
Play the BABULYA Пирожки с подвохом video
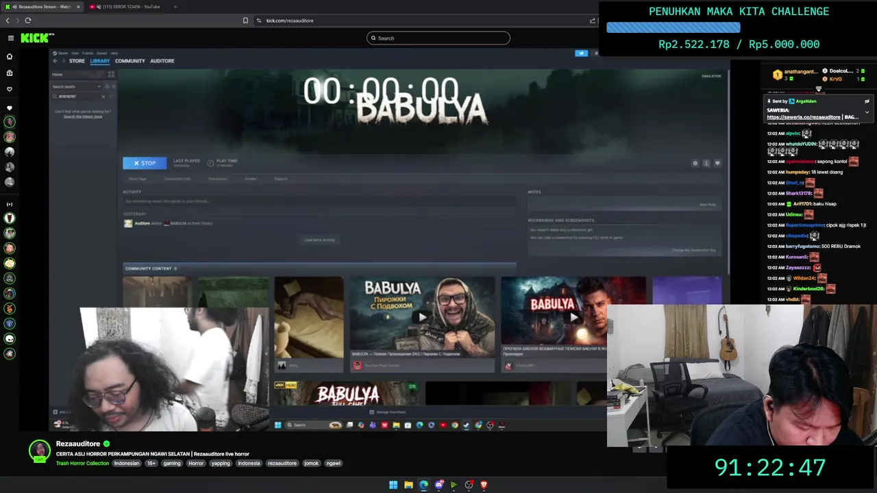tap(422, 317)
